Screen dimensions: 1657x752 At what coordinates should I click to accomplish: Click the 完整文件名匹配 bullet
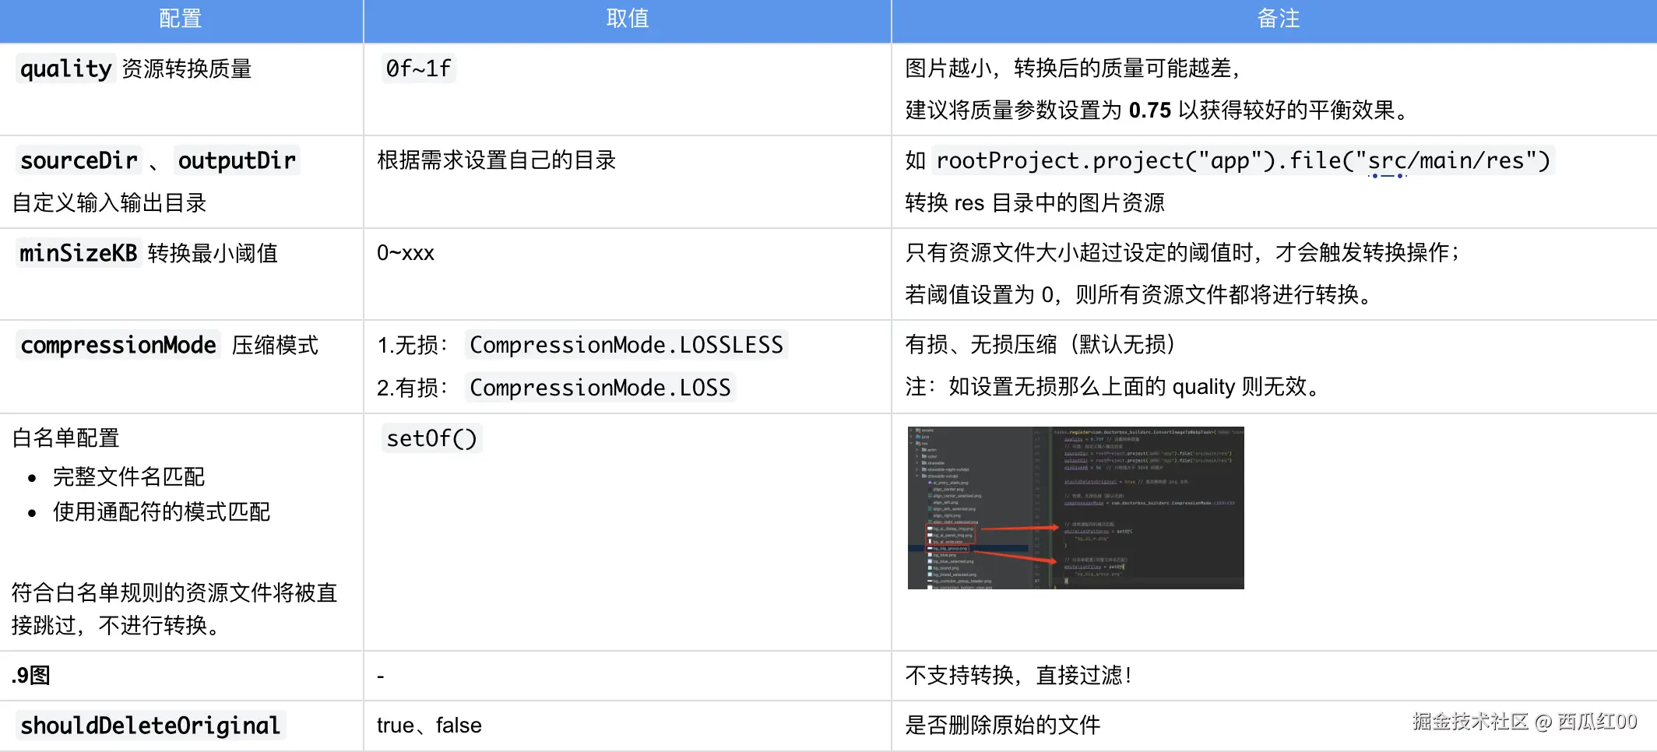[129, 476]
